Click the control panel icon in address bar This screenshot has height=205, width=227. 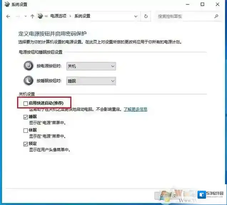[41, 16]
